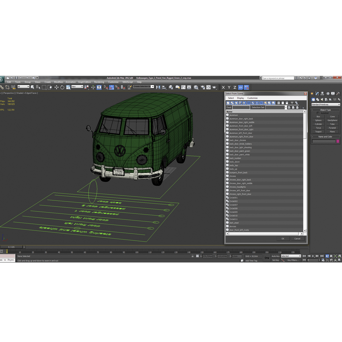Open the Hierarchy panel tab icon
342x342 pixels.
pyautogui.click(x=322, y=93)
